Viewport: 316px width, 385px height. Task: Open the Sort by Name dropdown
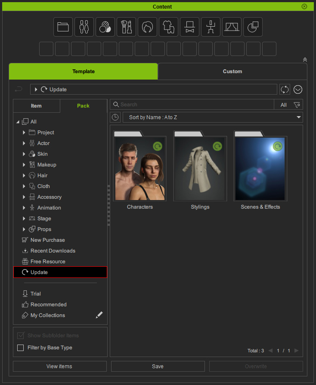[x=213, y=117]
